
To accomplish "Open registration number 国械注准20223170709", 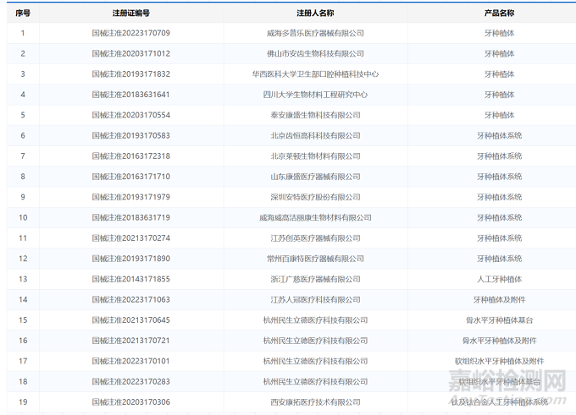I will coord(130,33).
